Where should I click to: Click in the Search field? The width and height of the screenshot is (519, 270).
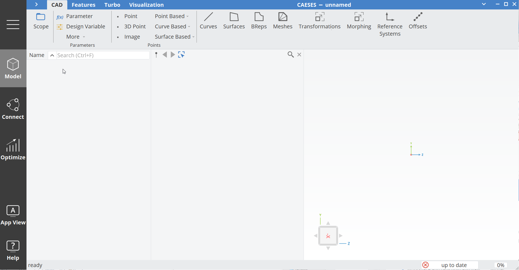pos(103,55)
